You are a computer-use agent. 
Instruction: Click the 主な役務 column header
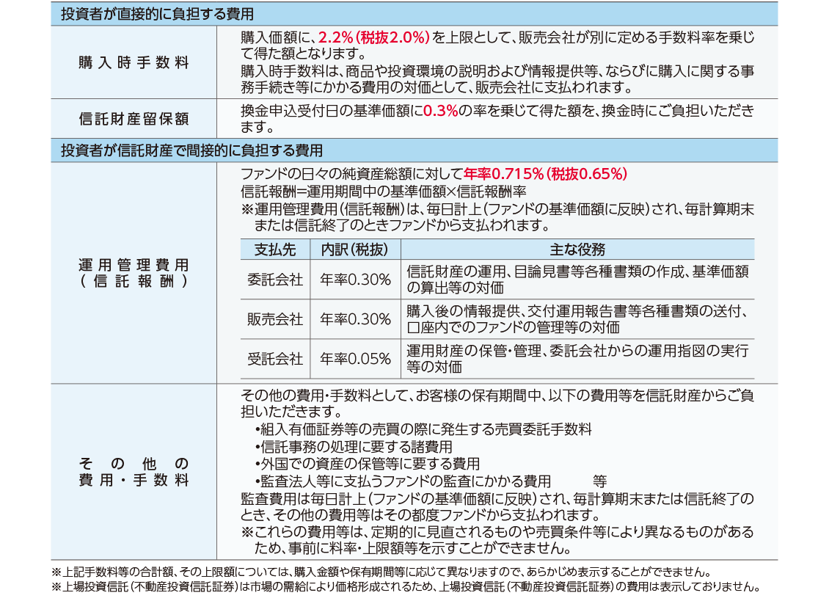pyautogui.click(x=577, y=249)
